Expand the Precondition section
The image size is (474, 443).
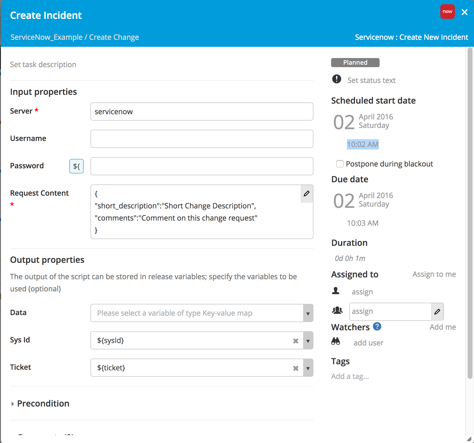(40, 404)
